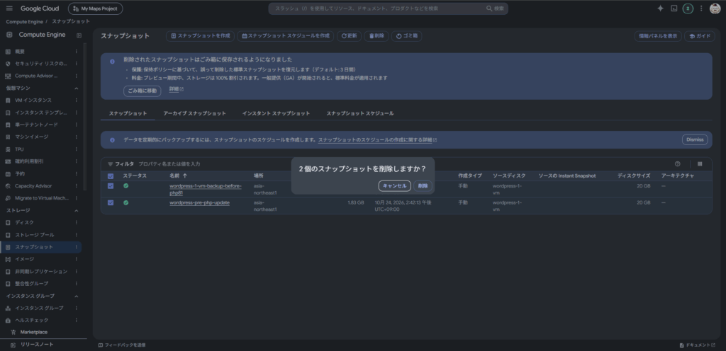Image resolution: width=726 pixels, height=351 pixels.
Task: Open more options for TPU item
Action: [x=77, y=149]
